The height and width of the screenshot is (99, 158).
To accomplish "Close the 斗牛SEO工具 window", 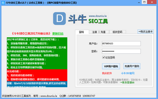I will tap(152, 2).
